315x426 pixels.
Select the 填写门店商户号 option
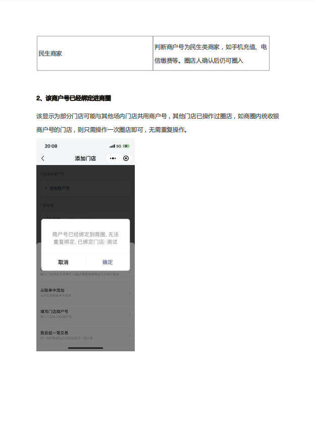(x=86, y=314)
